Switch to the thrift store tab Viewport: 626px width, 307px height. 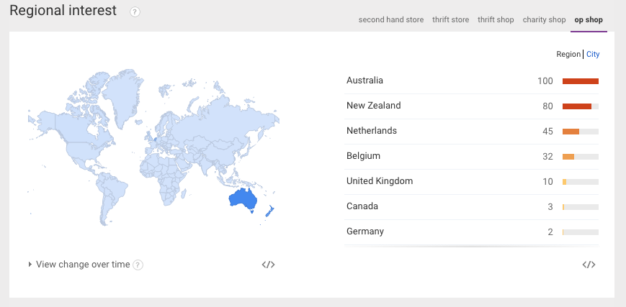point(450,20)
